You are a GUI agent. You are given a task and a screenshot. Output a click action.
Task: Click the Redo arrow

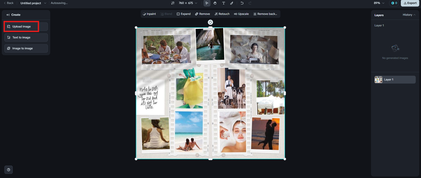point(250,3)
